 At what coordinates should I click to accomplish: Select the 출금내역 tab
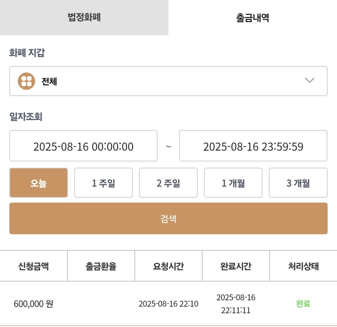click(x=253, y=17)
